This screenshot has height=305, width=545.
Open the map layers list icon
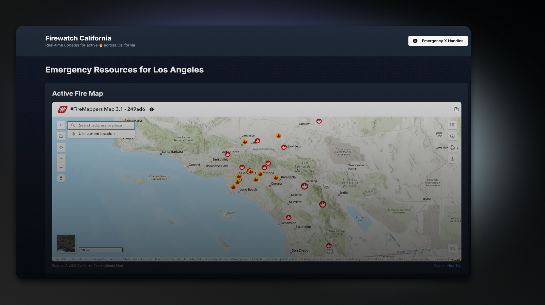452,136
